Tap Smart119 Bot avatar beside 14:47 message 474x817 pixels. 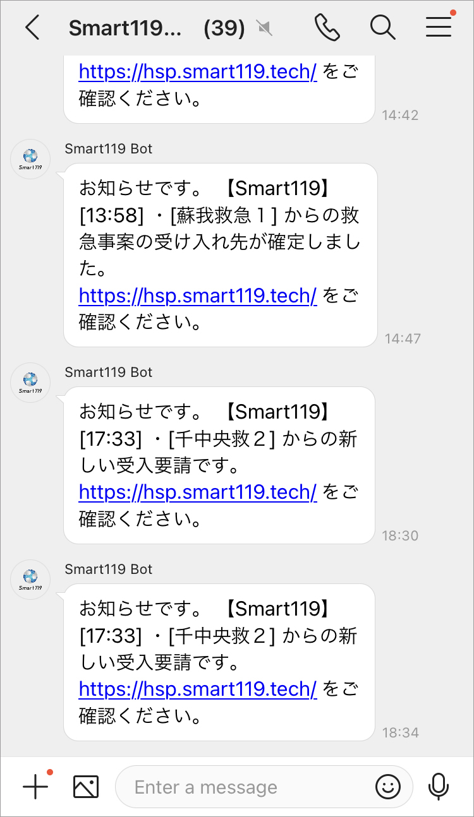pos(30,159)
